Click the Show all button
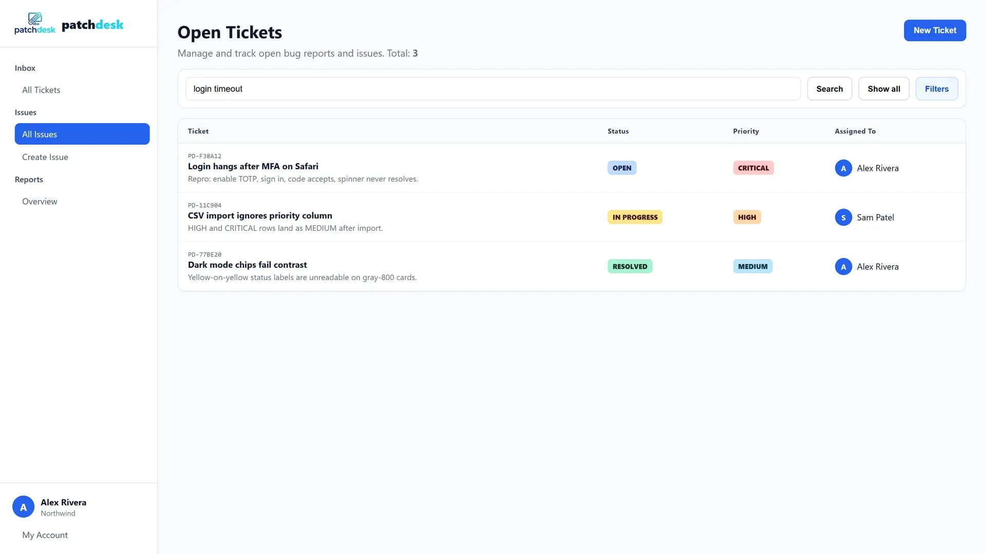Image resolution: width=986 pixels, height=554 pixels. 883,89
